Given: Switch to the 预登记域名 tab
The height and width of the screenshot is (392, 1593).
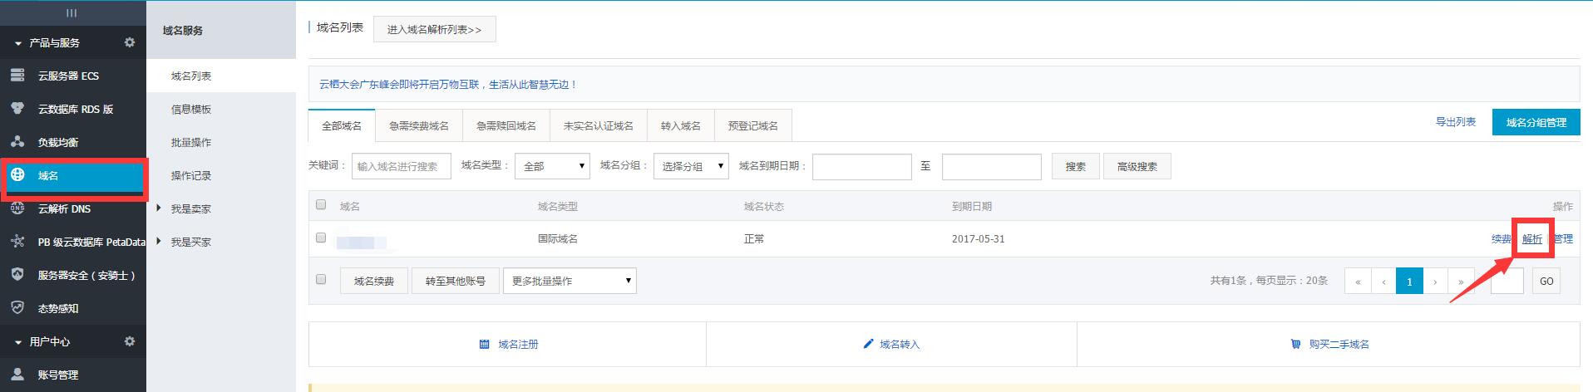Looking at the screenshot, I should (x=752, y=125).
